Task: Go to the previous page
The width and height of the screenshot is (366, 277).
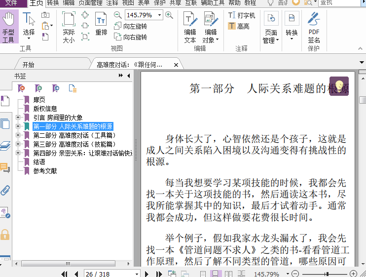Action: 76,274
